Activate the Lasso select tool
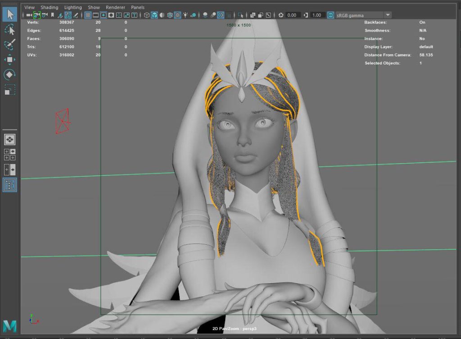 [10, 29]
